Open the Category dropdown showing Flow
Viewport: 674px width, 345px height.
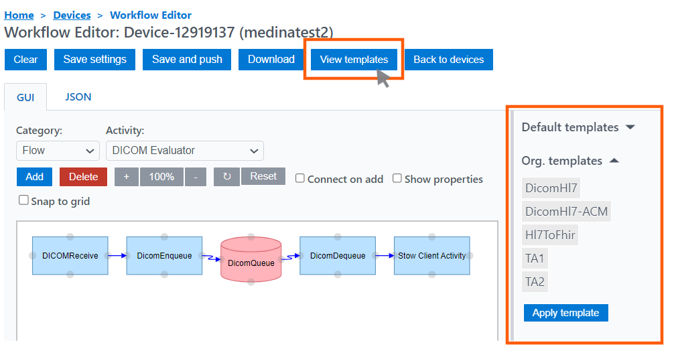coord(58,151)
